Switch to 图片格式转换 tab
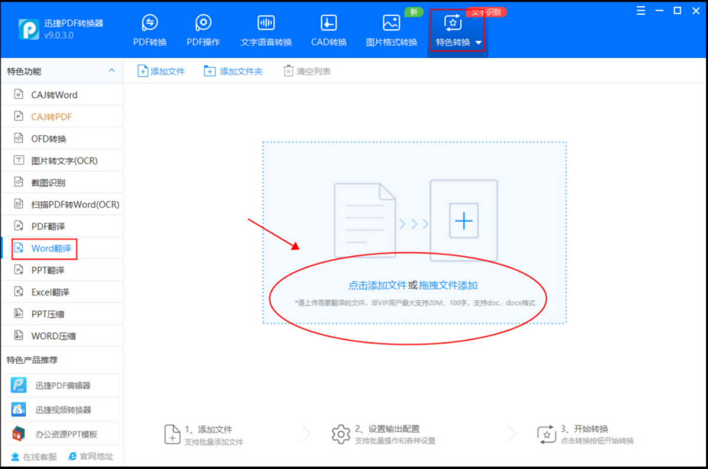Viewport: 708px width, 469px height. pyautogui.click(x=391, y=31)
